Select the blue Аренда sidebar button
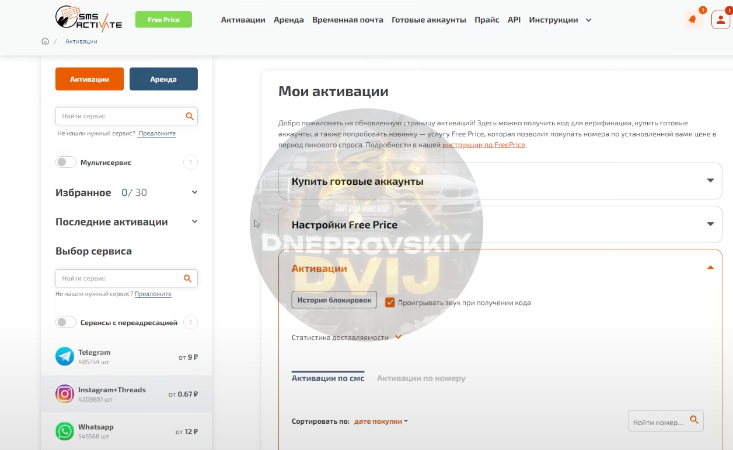Viewport: 733px width, 450px height. point(163,79)
